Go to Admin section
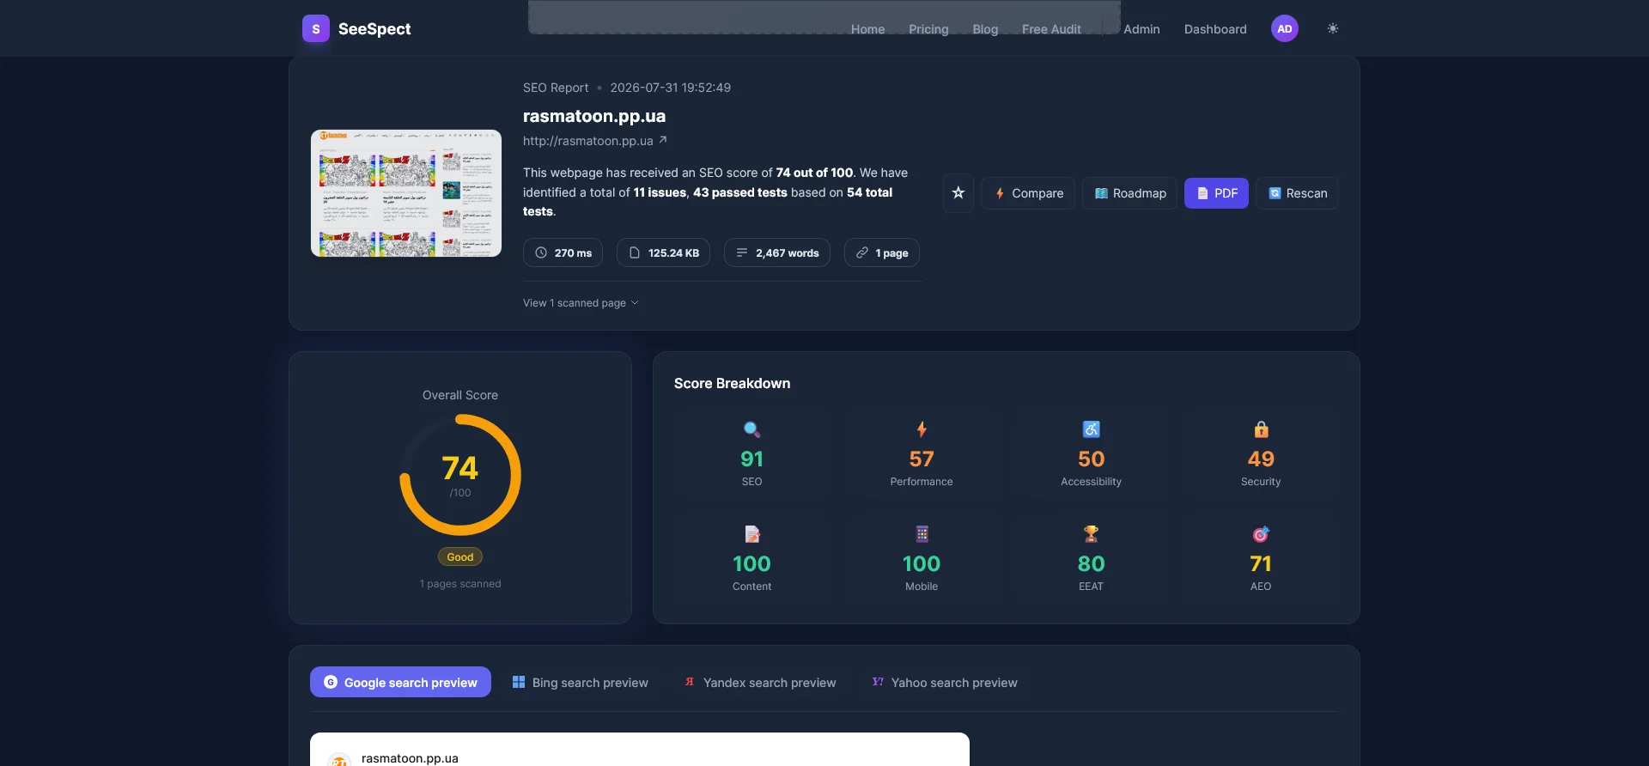Image resolution: width=1649 pixels, height=766 pixels. (x=1141, y=29)
